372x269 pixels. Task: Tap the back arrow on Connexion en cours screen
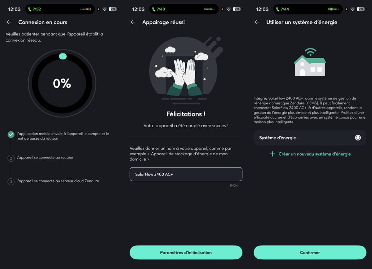pyautogui.click(x=9, y=22)
